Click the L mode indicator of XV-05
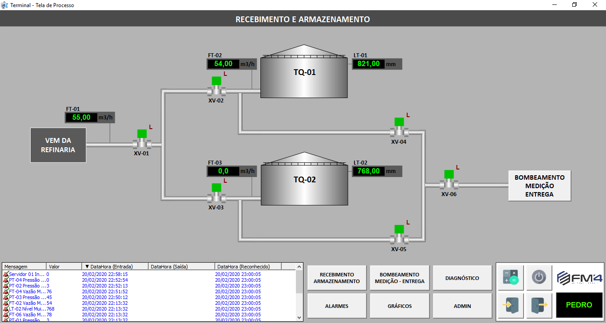Viewport: 606px width, 323px height. click(408, 223)
